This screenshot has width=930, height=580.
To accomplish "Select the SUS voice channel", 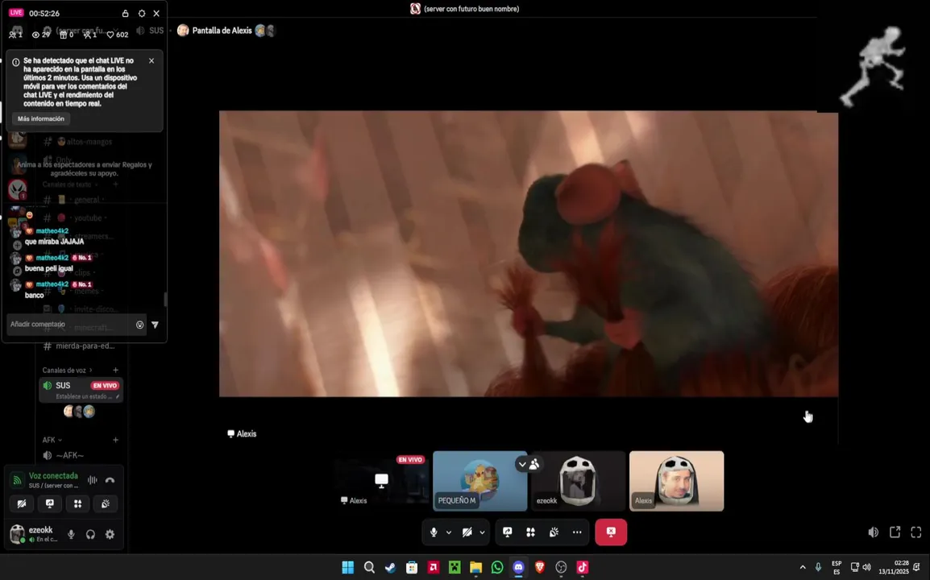I will (81, 390).
